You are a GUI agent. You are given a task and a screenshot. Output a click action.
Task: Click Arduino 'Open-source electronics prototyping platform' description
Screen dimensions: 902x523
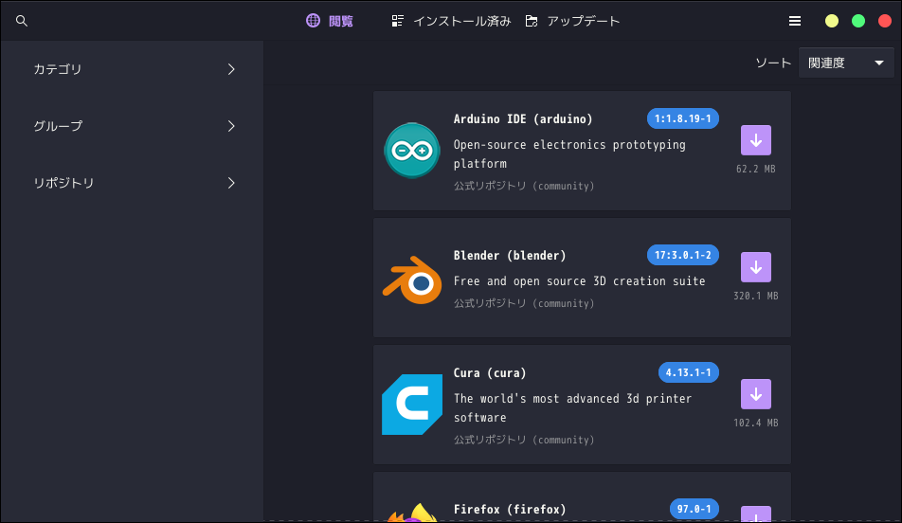pos(569,154)
